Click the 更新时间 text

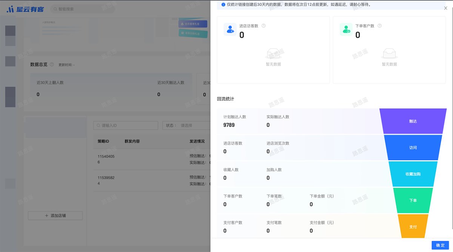pos(66,65)
